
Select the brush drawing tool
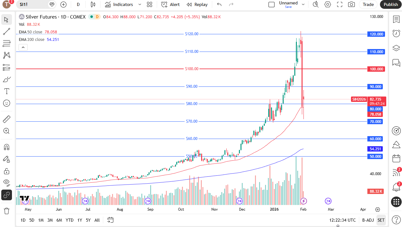6,79
